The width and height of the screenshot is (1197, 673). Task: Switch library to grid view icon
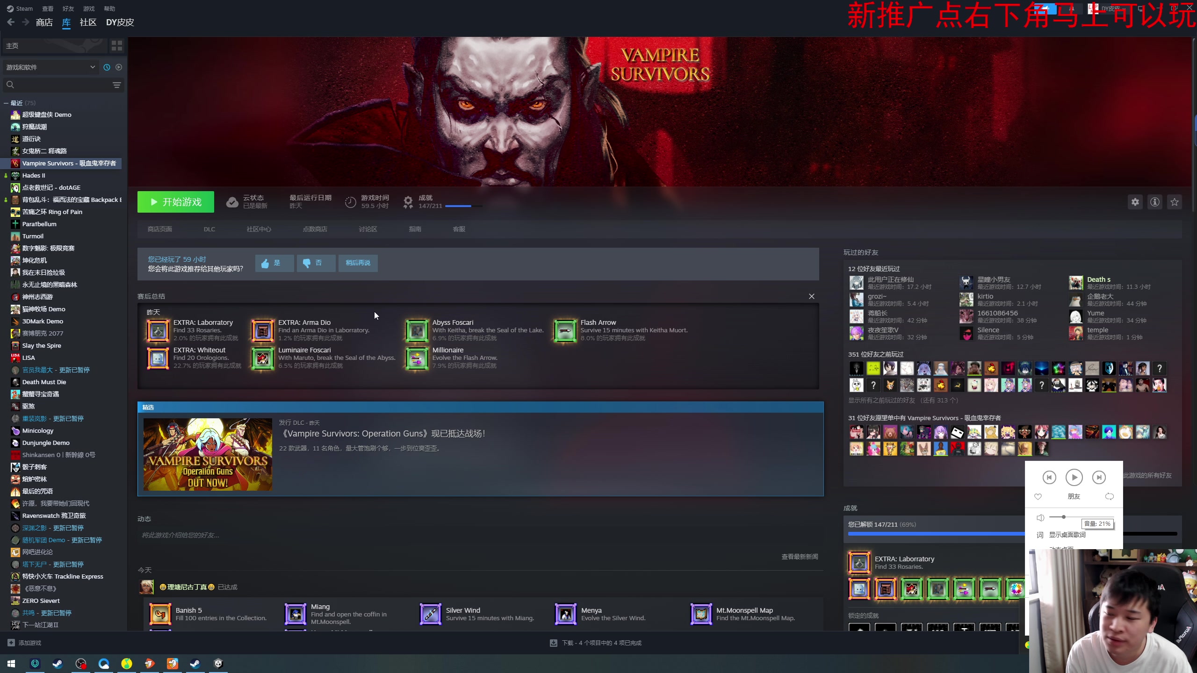click(116, 45)
